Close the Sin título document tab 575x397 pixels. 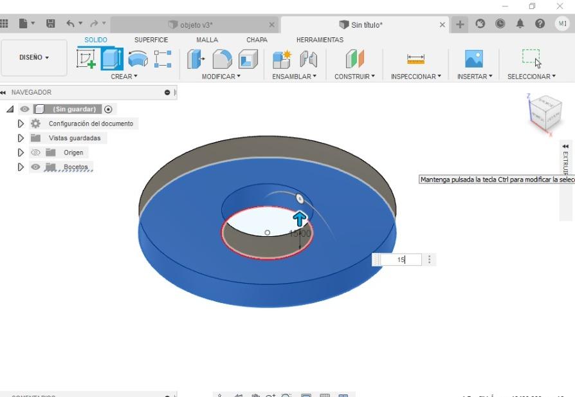[x=443, y=25]
